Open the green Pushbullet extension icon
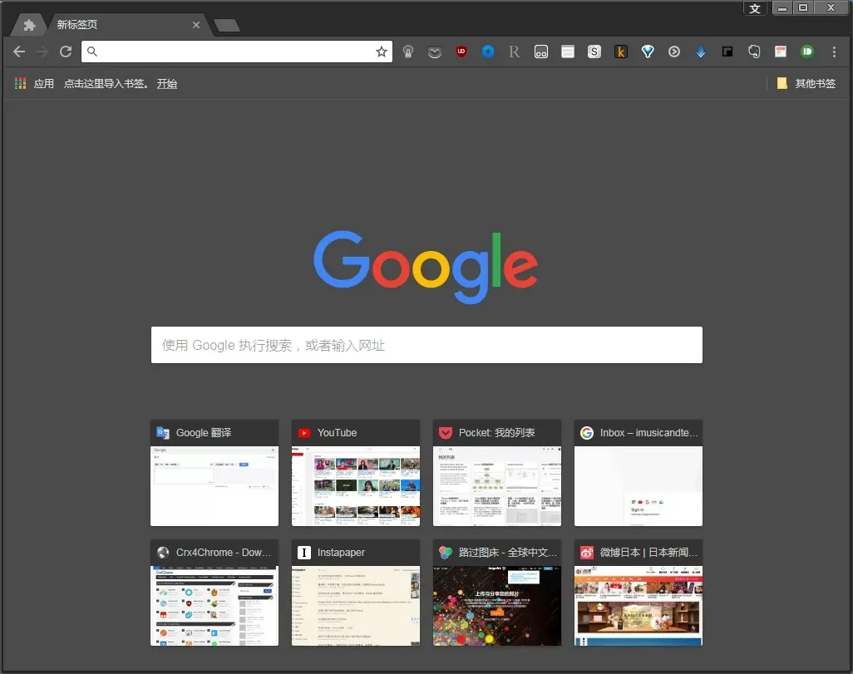Image resolution: width=853 pixels, height=674 pixels. pos(807,52)
